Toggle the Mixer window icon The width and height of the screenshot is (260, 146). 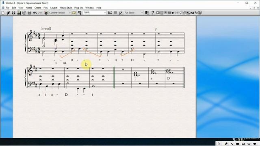click(x=177, y=13)
